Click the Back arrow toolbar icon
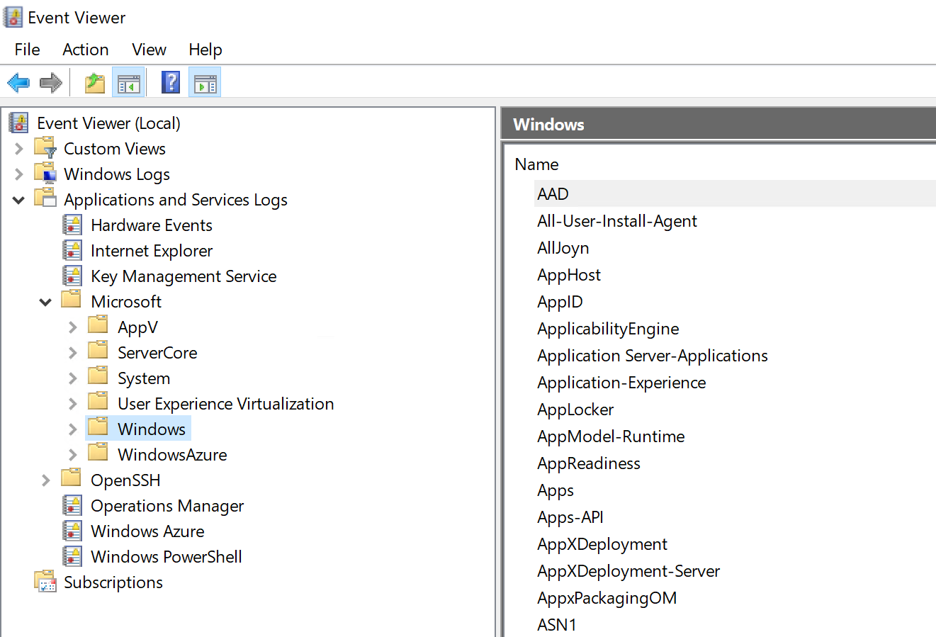The width and height of the screenshot is (936, 637). click(18, 83)
